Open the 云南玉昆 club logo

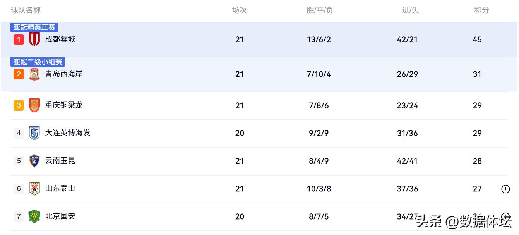[x=34, y=161]
